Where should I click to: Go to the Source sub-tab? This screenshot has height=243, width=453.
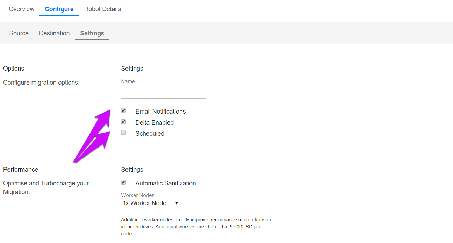(19, 33)
